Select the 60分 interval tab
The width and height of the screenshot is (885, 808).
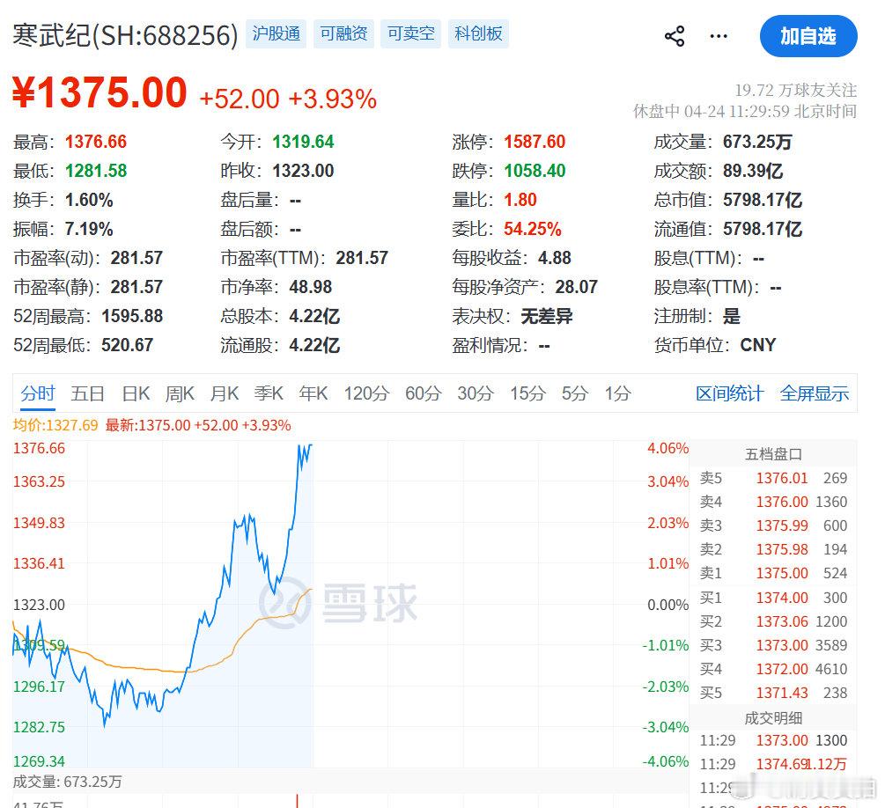click(423, 394)
